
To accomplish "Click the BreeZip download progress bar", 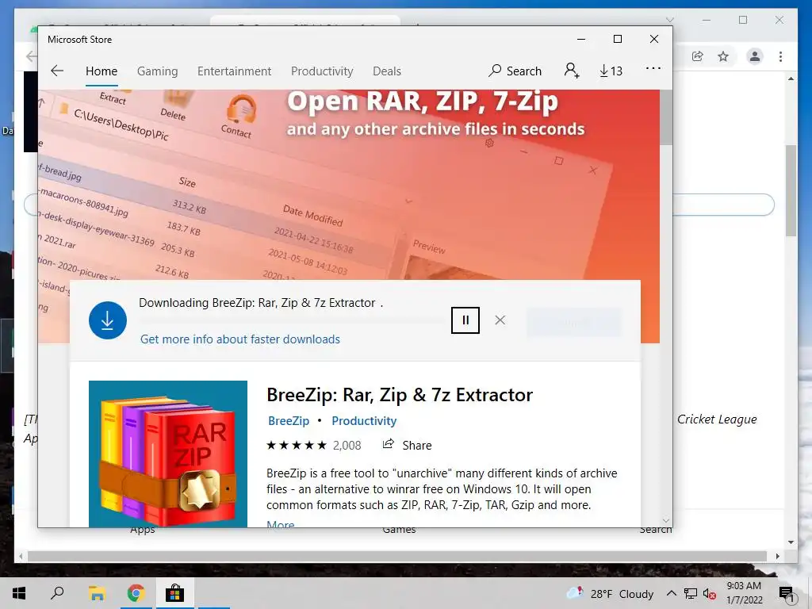I will tap(291, 320).
